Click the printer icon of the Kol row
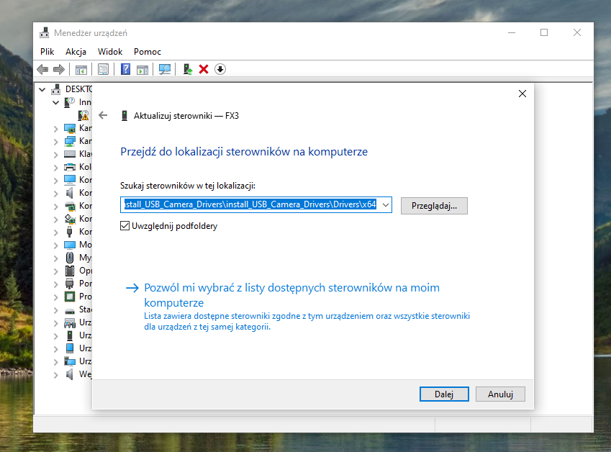This screenshot has height=452, width=611. [x=70, y=167]
